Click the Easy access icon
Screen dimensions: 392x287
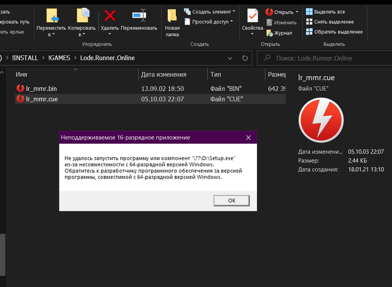[187, 22]
